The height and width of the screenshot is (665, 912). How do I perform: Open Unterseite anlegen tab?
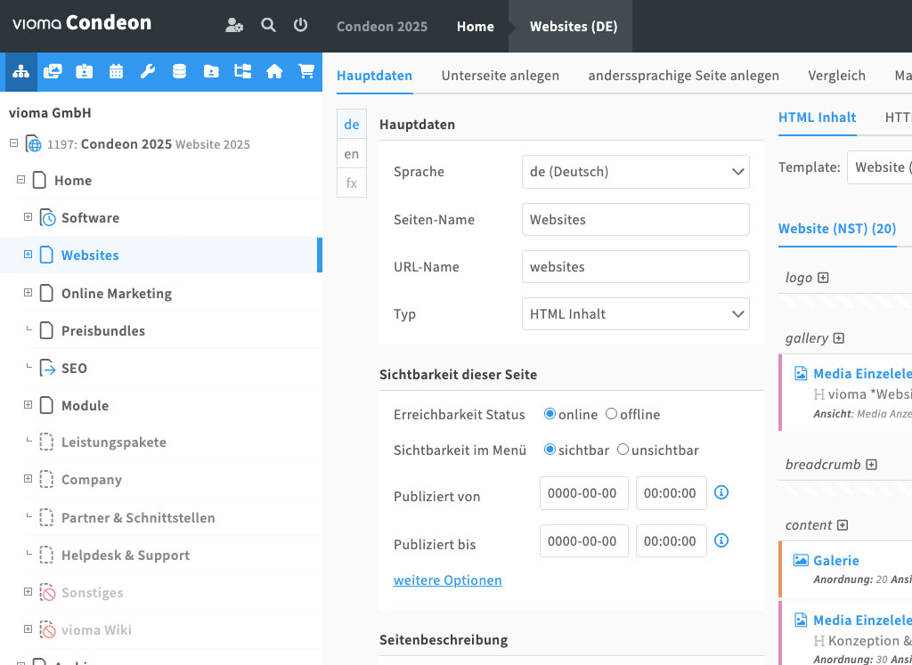coord(501,76)
